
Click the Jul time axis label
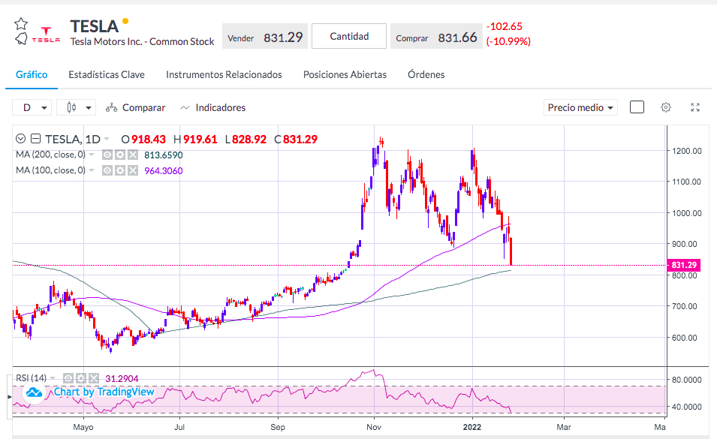pos(179,427)
